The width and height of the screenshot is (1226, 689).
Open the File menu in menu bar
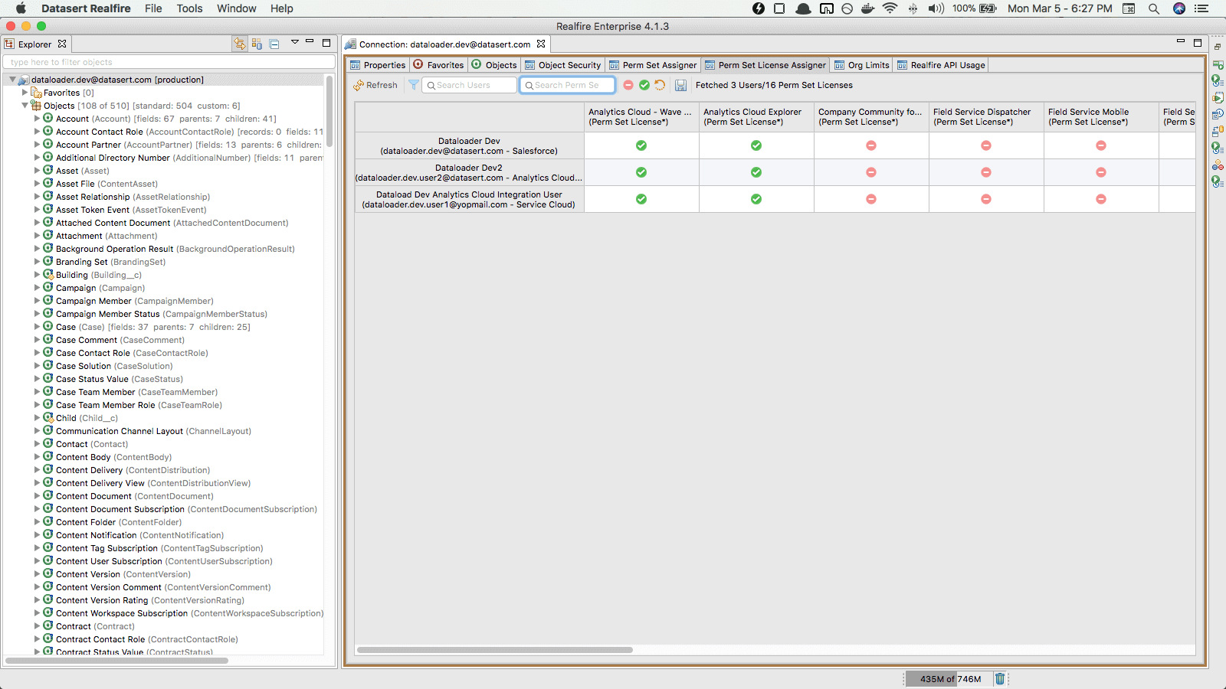[153, 8]
